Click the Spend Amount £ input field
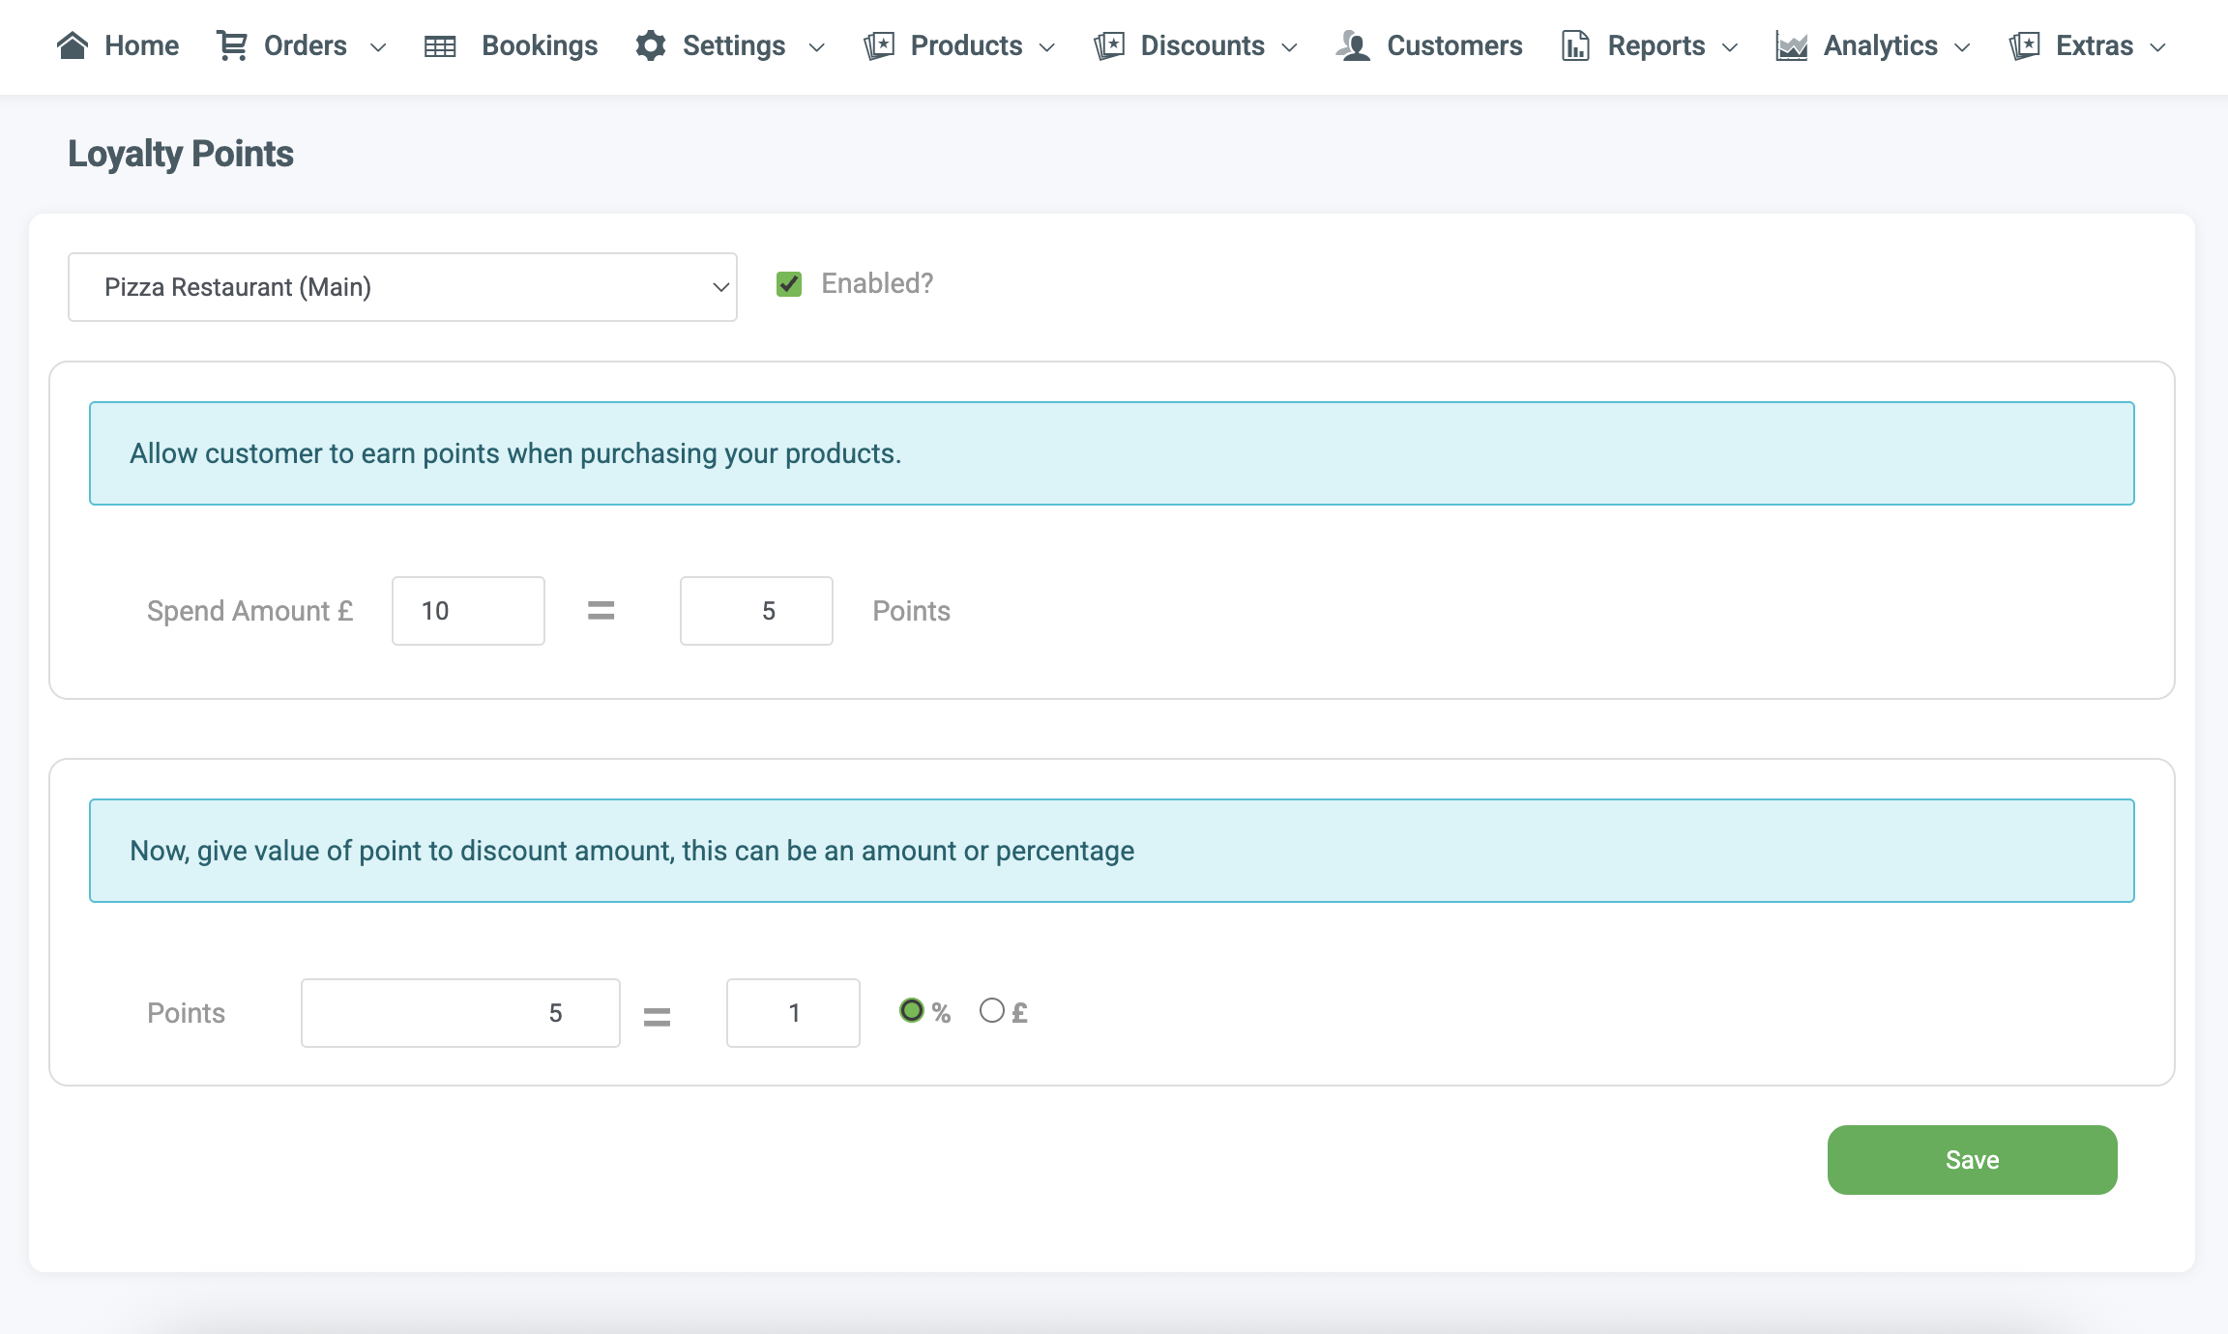The image size is (2228, 1334). pos(468,611)
